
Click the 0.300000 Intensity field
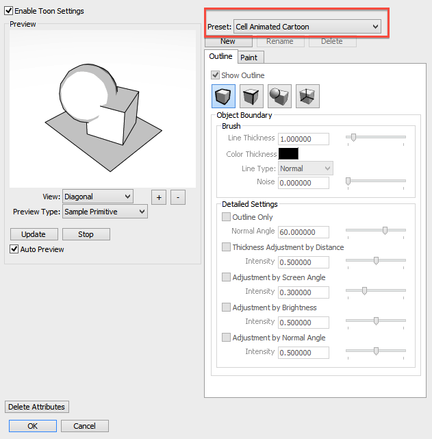pos(303,292)
